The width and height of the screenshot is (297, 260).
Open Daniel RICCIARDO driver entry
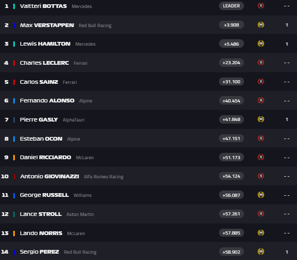46,157
